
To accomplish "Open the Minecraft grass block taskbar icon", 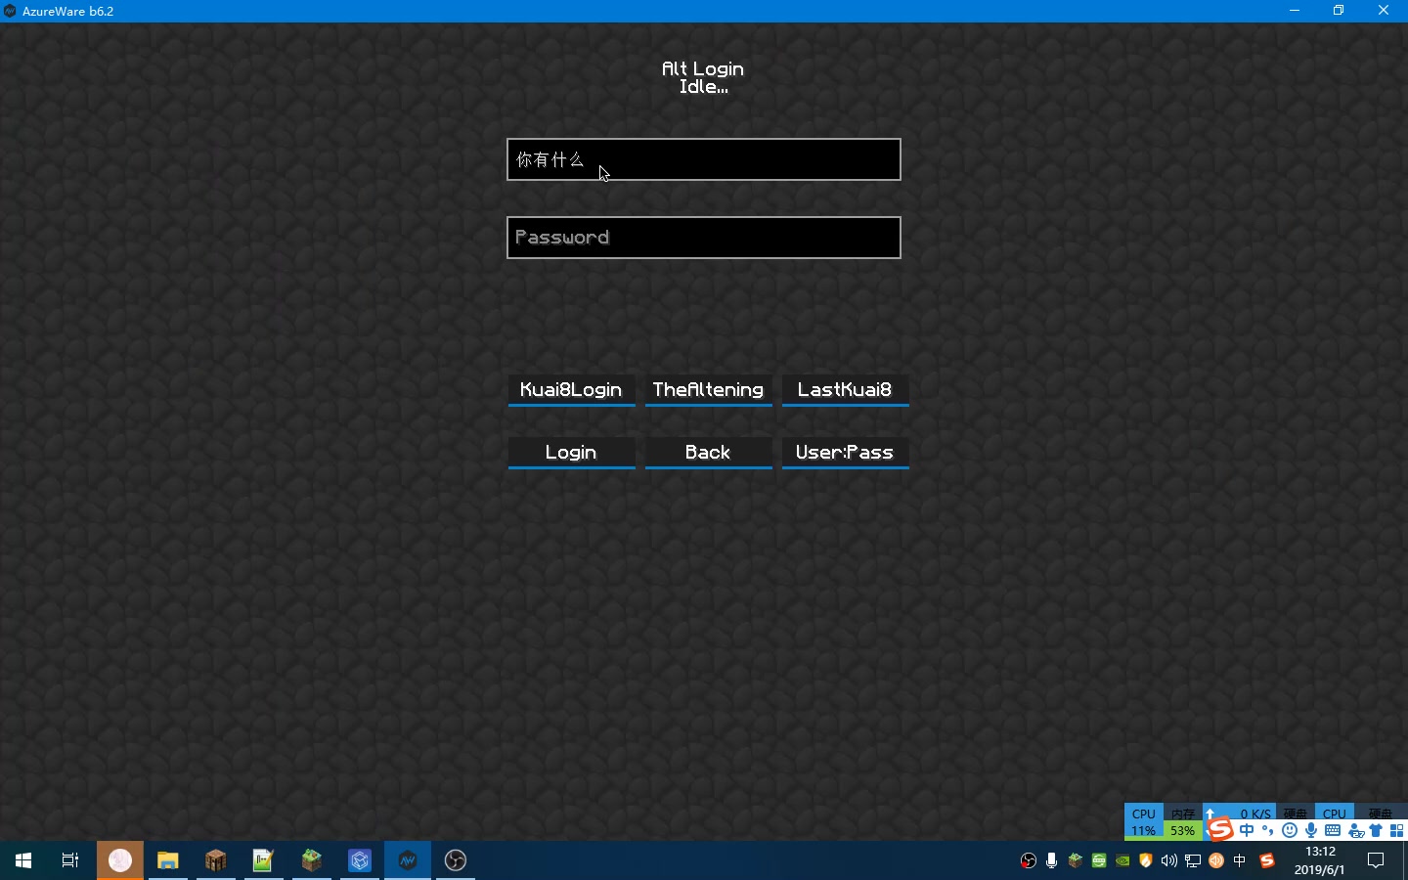I will [x=312, y=860].
